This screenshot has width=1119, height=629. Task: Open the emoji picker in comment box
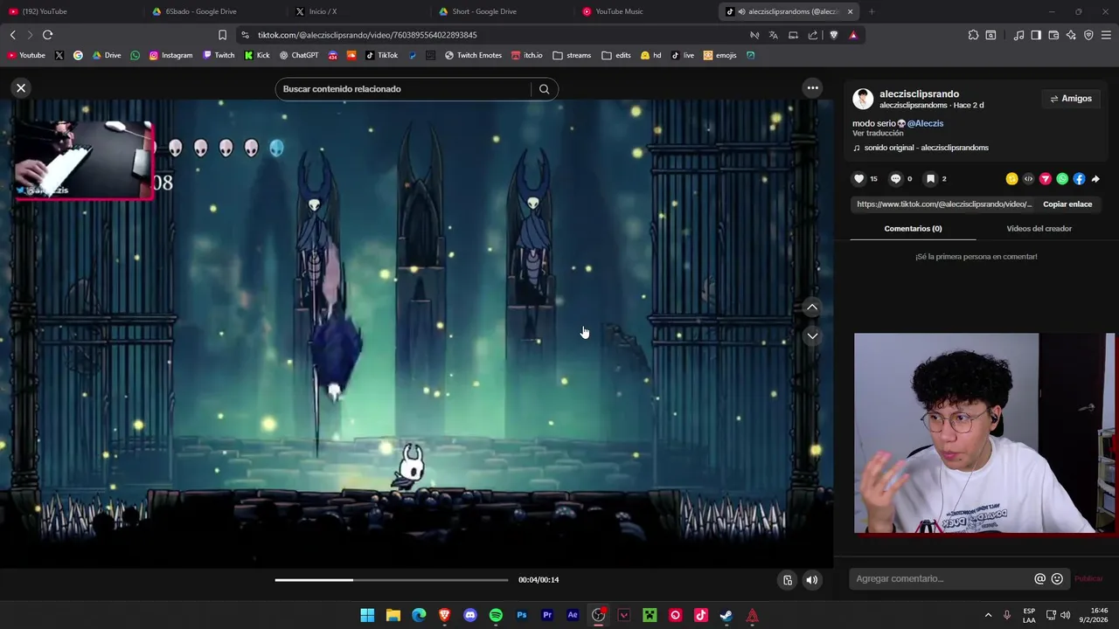(1057, 578)
